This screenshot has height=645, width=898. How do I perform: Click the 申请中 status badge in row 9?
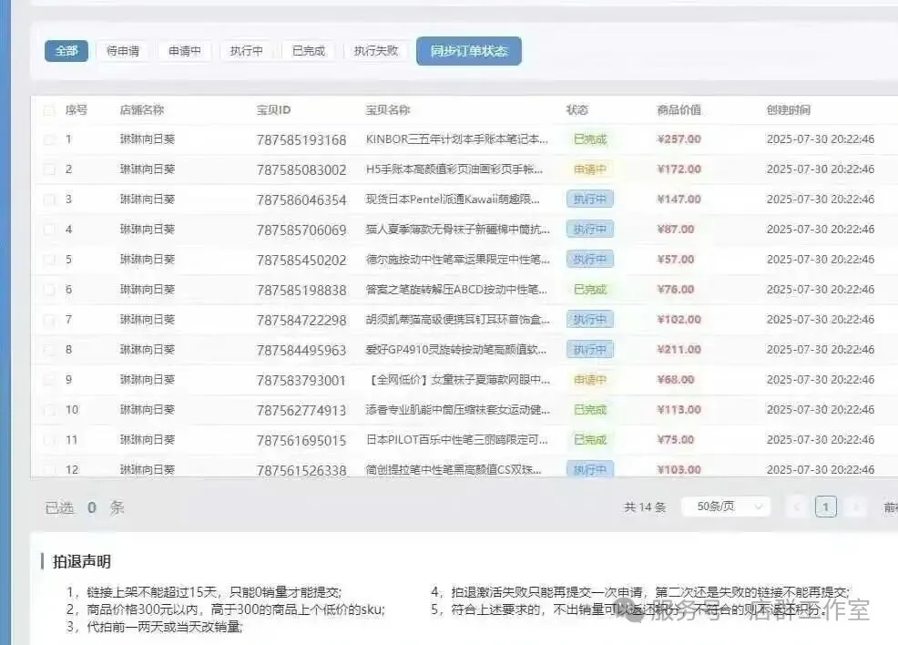pyautogui.click(x=589, y=380)
